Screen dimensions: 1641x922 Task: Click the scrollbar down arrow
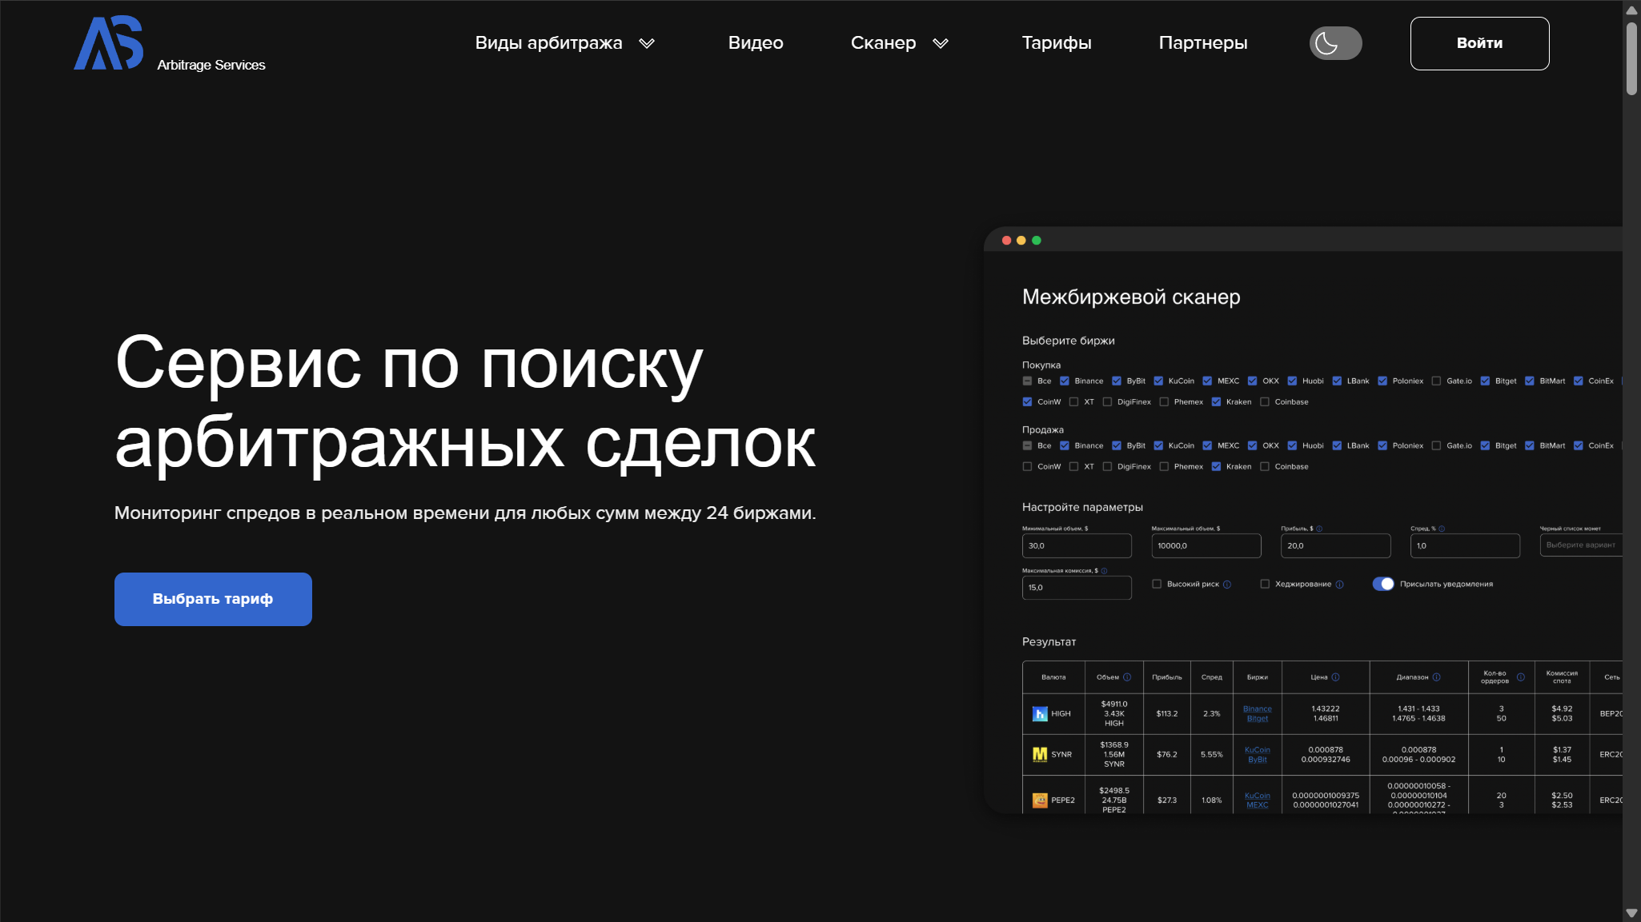pos(1631,912)
